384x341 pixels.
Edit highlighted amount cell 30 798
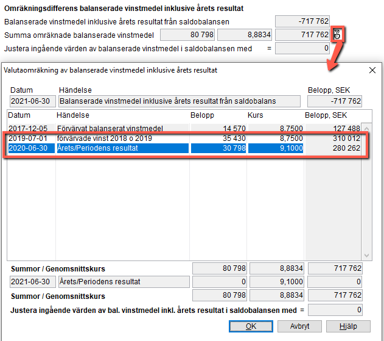[x=218, y=148]
